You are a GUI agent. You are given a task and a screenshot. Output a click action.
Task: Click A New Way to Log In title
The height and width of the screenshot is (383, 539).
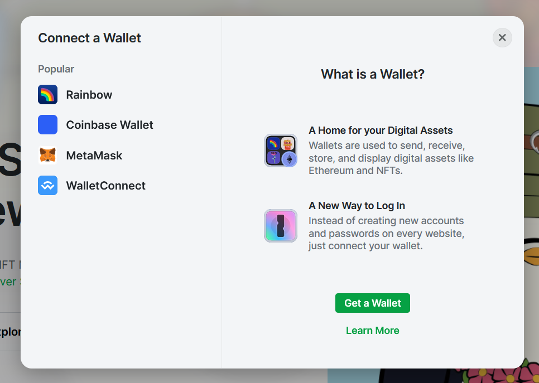[x=357, y=206]
